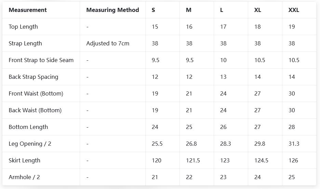Click the Back Waist (Bottom) row label
Image resolution: width=320 pixels, height=189 pixels.
pyautogui.click(x=35, y=110)
